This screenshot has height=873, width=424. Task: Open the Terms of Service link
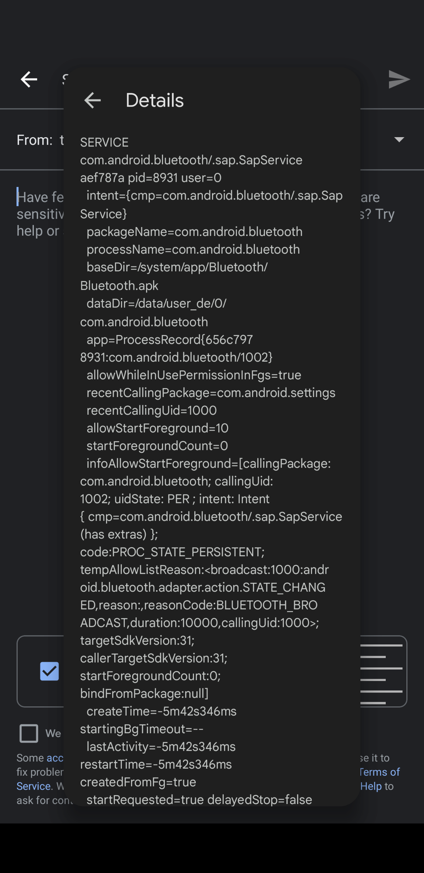379,772
